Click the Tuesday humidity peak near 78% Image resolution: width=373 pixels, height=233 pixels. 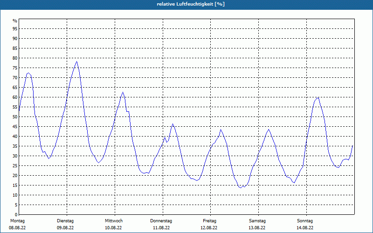click(x=76, y=62)
